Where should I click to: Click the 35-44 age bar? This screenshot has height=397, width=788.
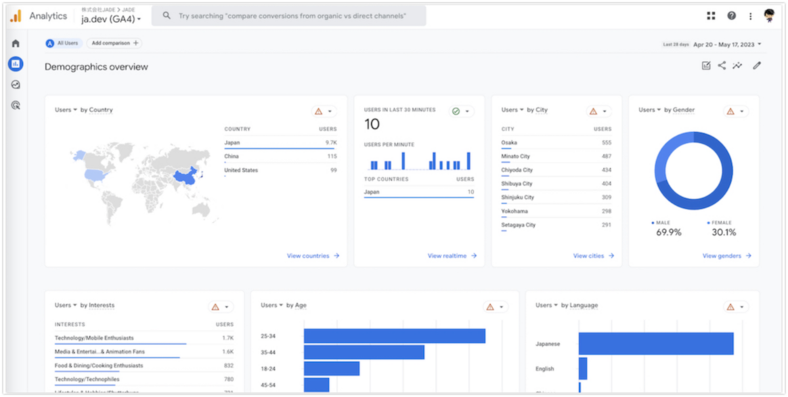coord(364,352)
